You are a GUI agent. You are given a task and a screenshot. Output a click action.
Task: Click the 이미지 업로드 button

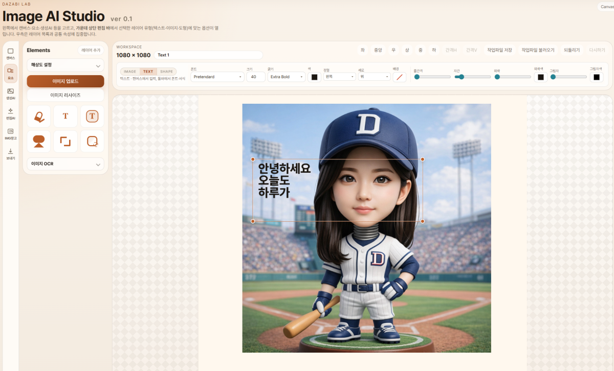pos(65,81)
